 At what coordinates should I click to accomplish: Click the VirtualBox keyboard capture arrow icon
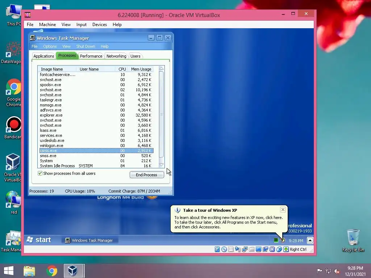point(286,249)
